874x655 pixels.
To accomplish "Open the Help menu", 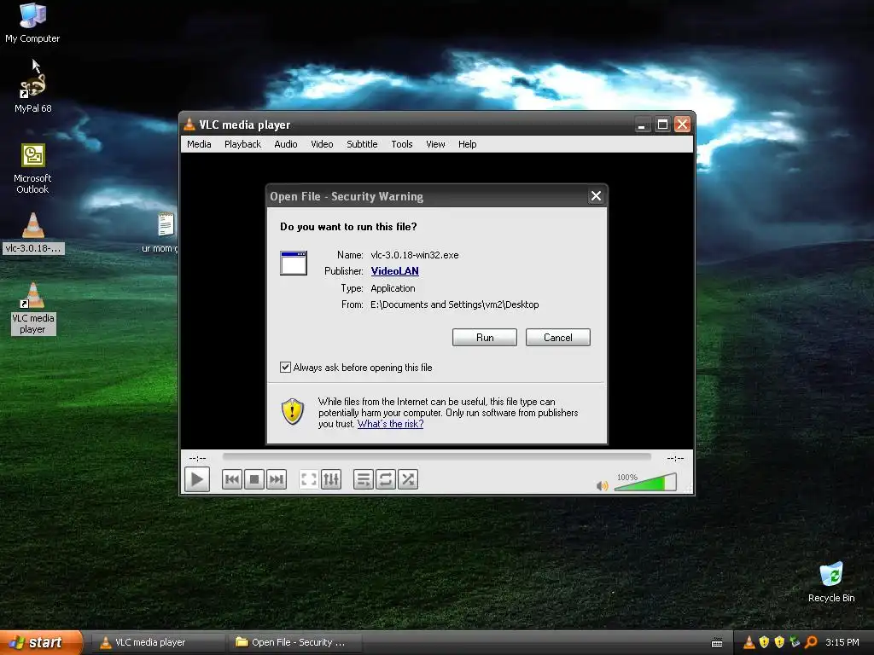I will pyautogui.click(x=467, y=144).
